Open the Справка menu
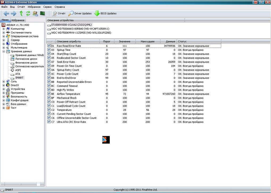Screen dimensions: 271x193 (x=60, y=7)
